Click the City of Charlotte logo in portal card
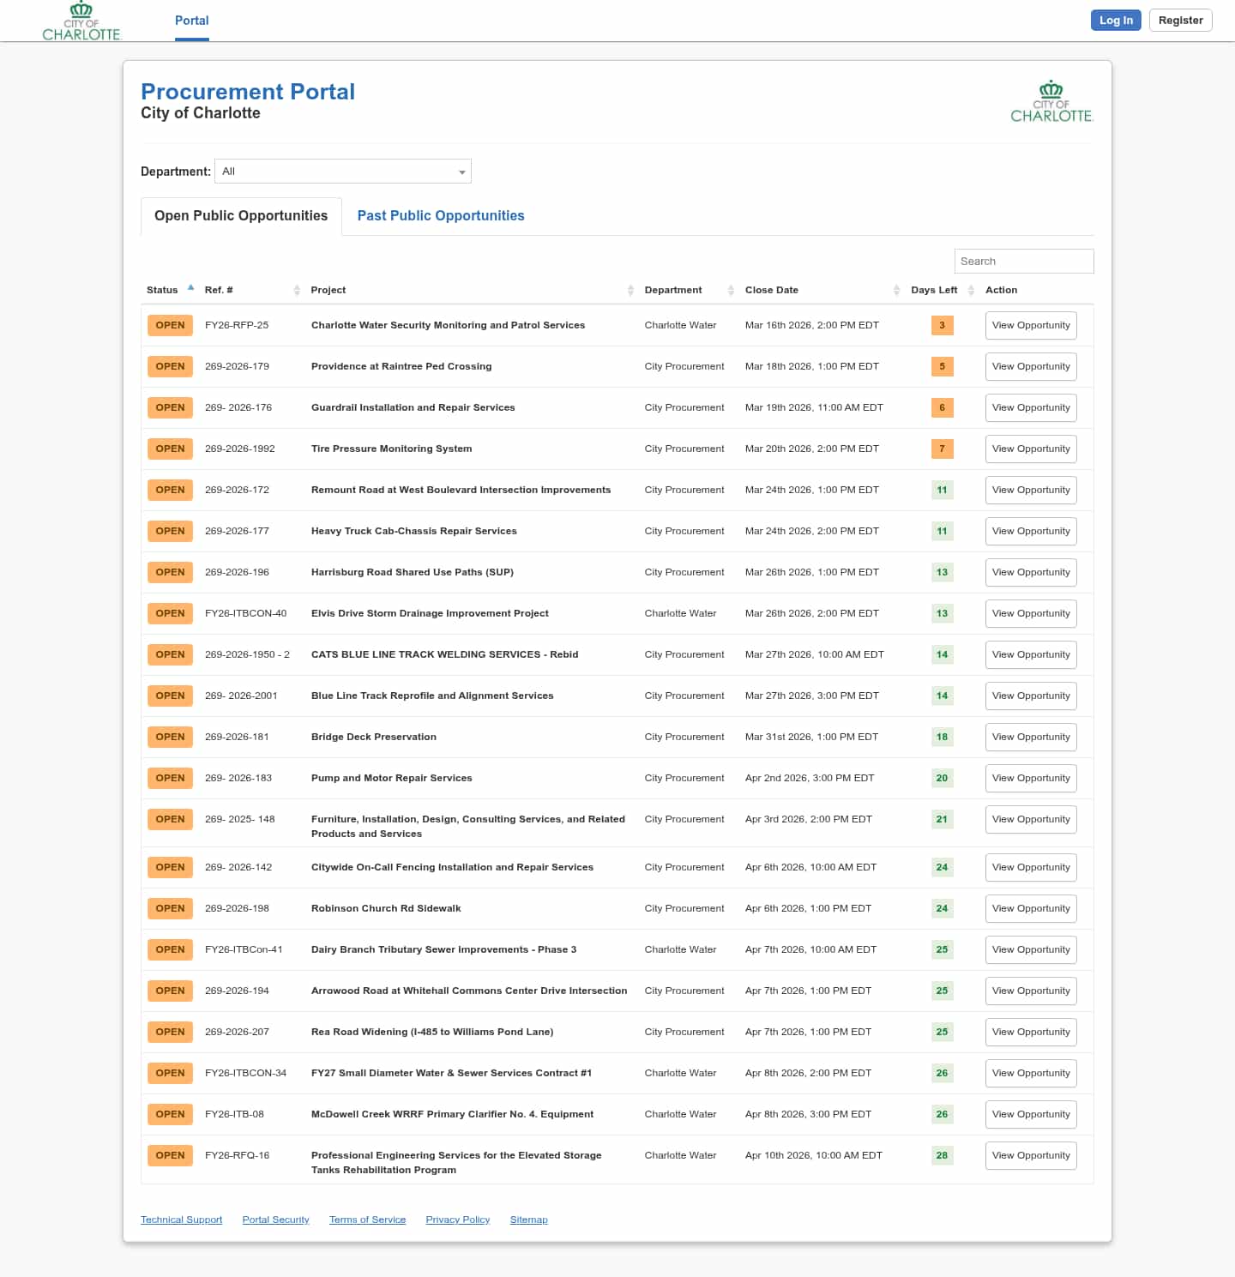Screen dimensions: 1235x1277 coord(1051,102)
